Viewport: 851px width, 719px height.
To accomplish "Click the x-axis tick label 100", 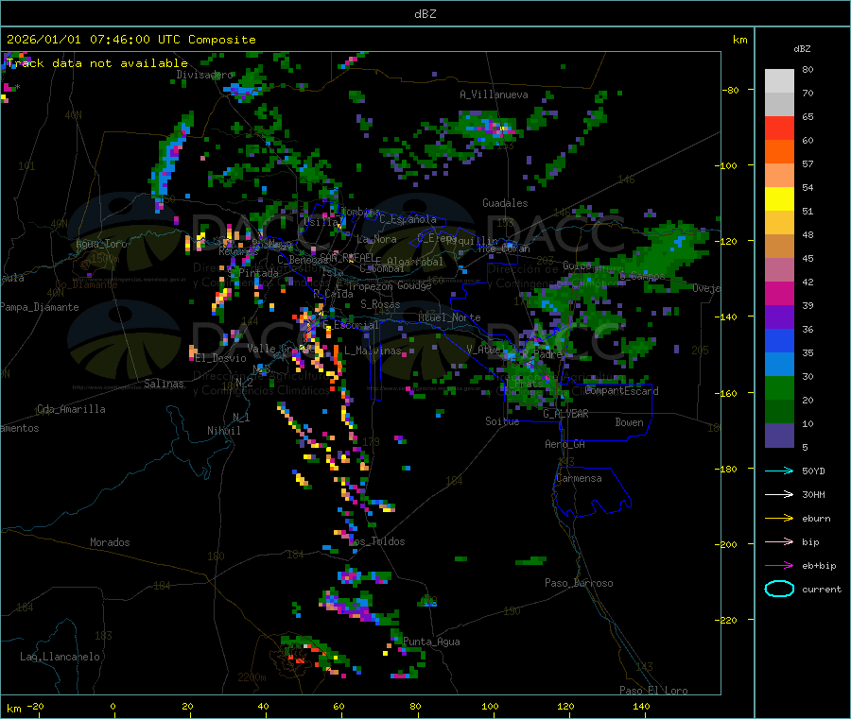I will tap(490, 707).
